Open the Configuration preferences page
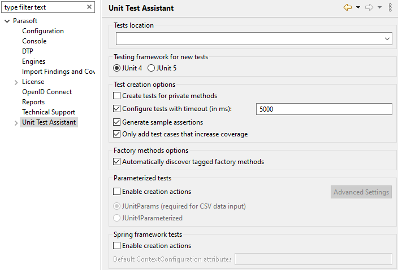Viewport: 398px width, 270px height. click(43, 31)
